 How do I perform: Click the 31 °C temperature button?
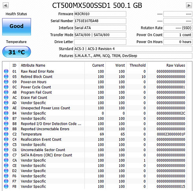(17, 52)
